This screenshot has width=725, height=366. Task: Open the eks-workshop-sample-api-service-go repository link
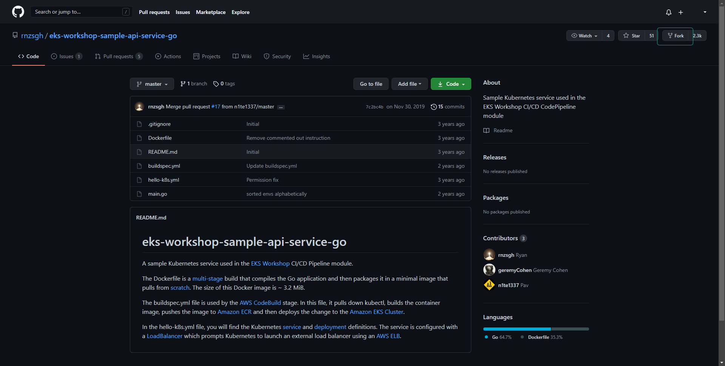(113, 36)
